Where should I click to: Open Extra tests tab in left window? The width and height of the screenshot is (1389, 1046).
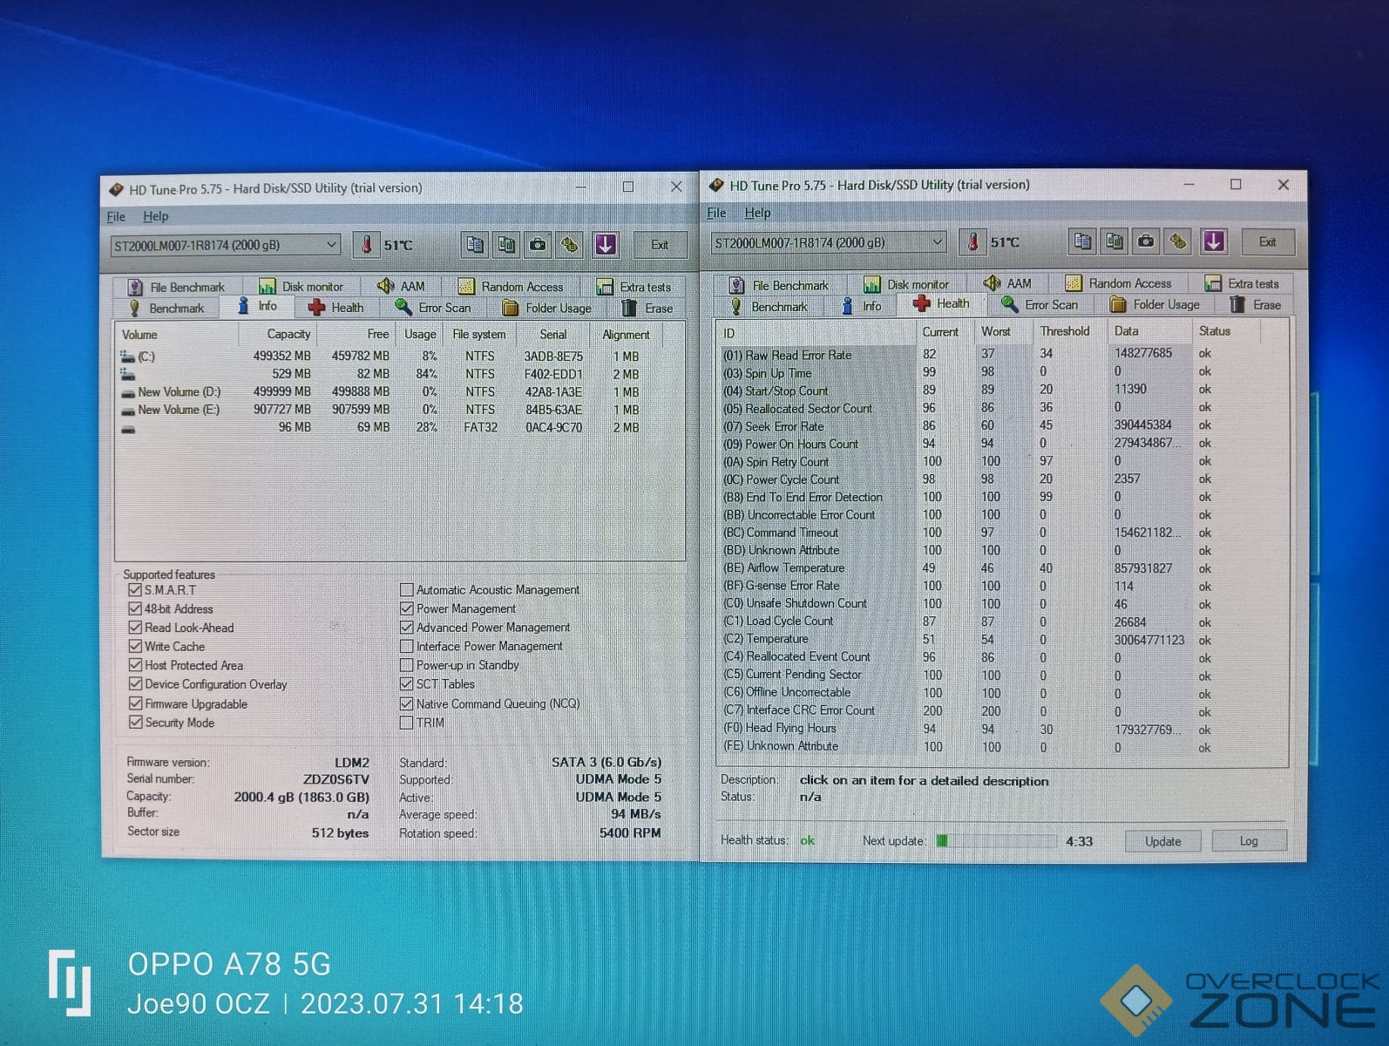click(x=634, y=287)
